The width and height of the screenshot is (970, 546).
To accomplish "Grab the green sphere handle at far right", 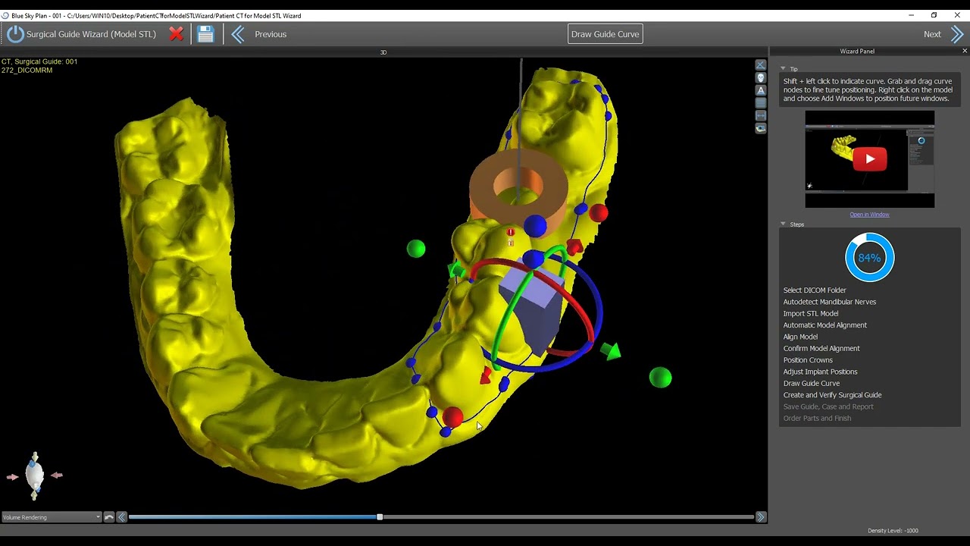I will coord(660,378).
